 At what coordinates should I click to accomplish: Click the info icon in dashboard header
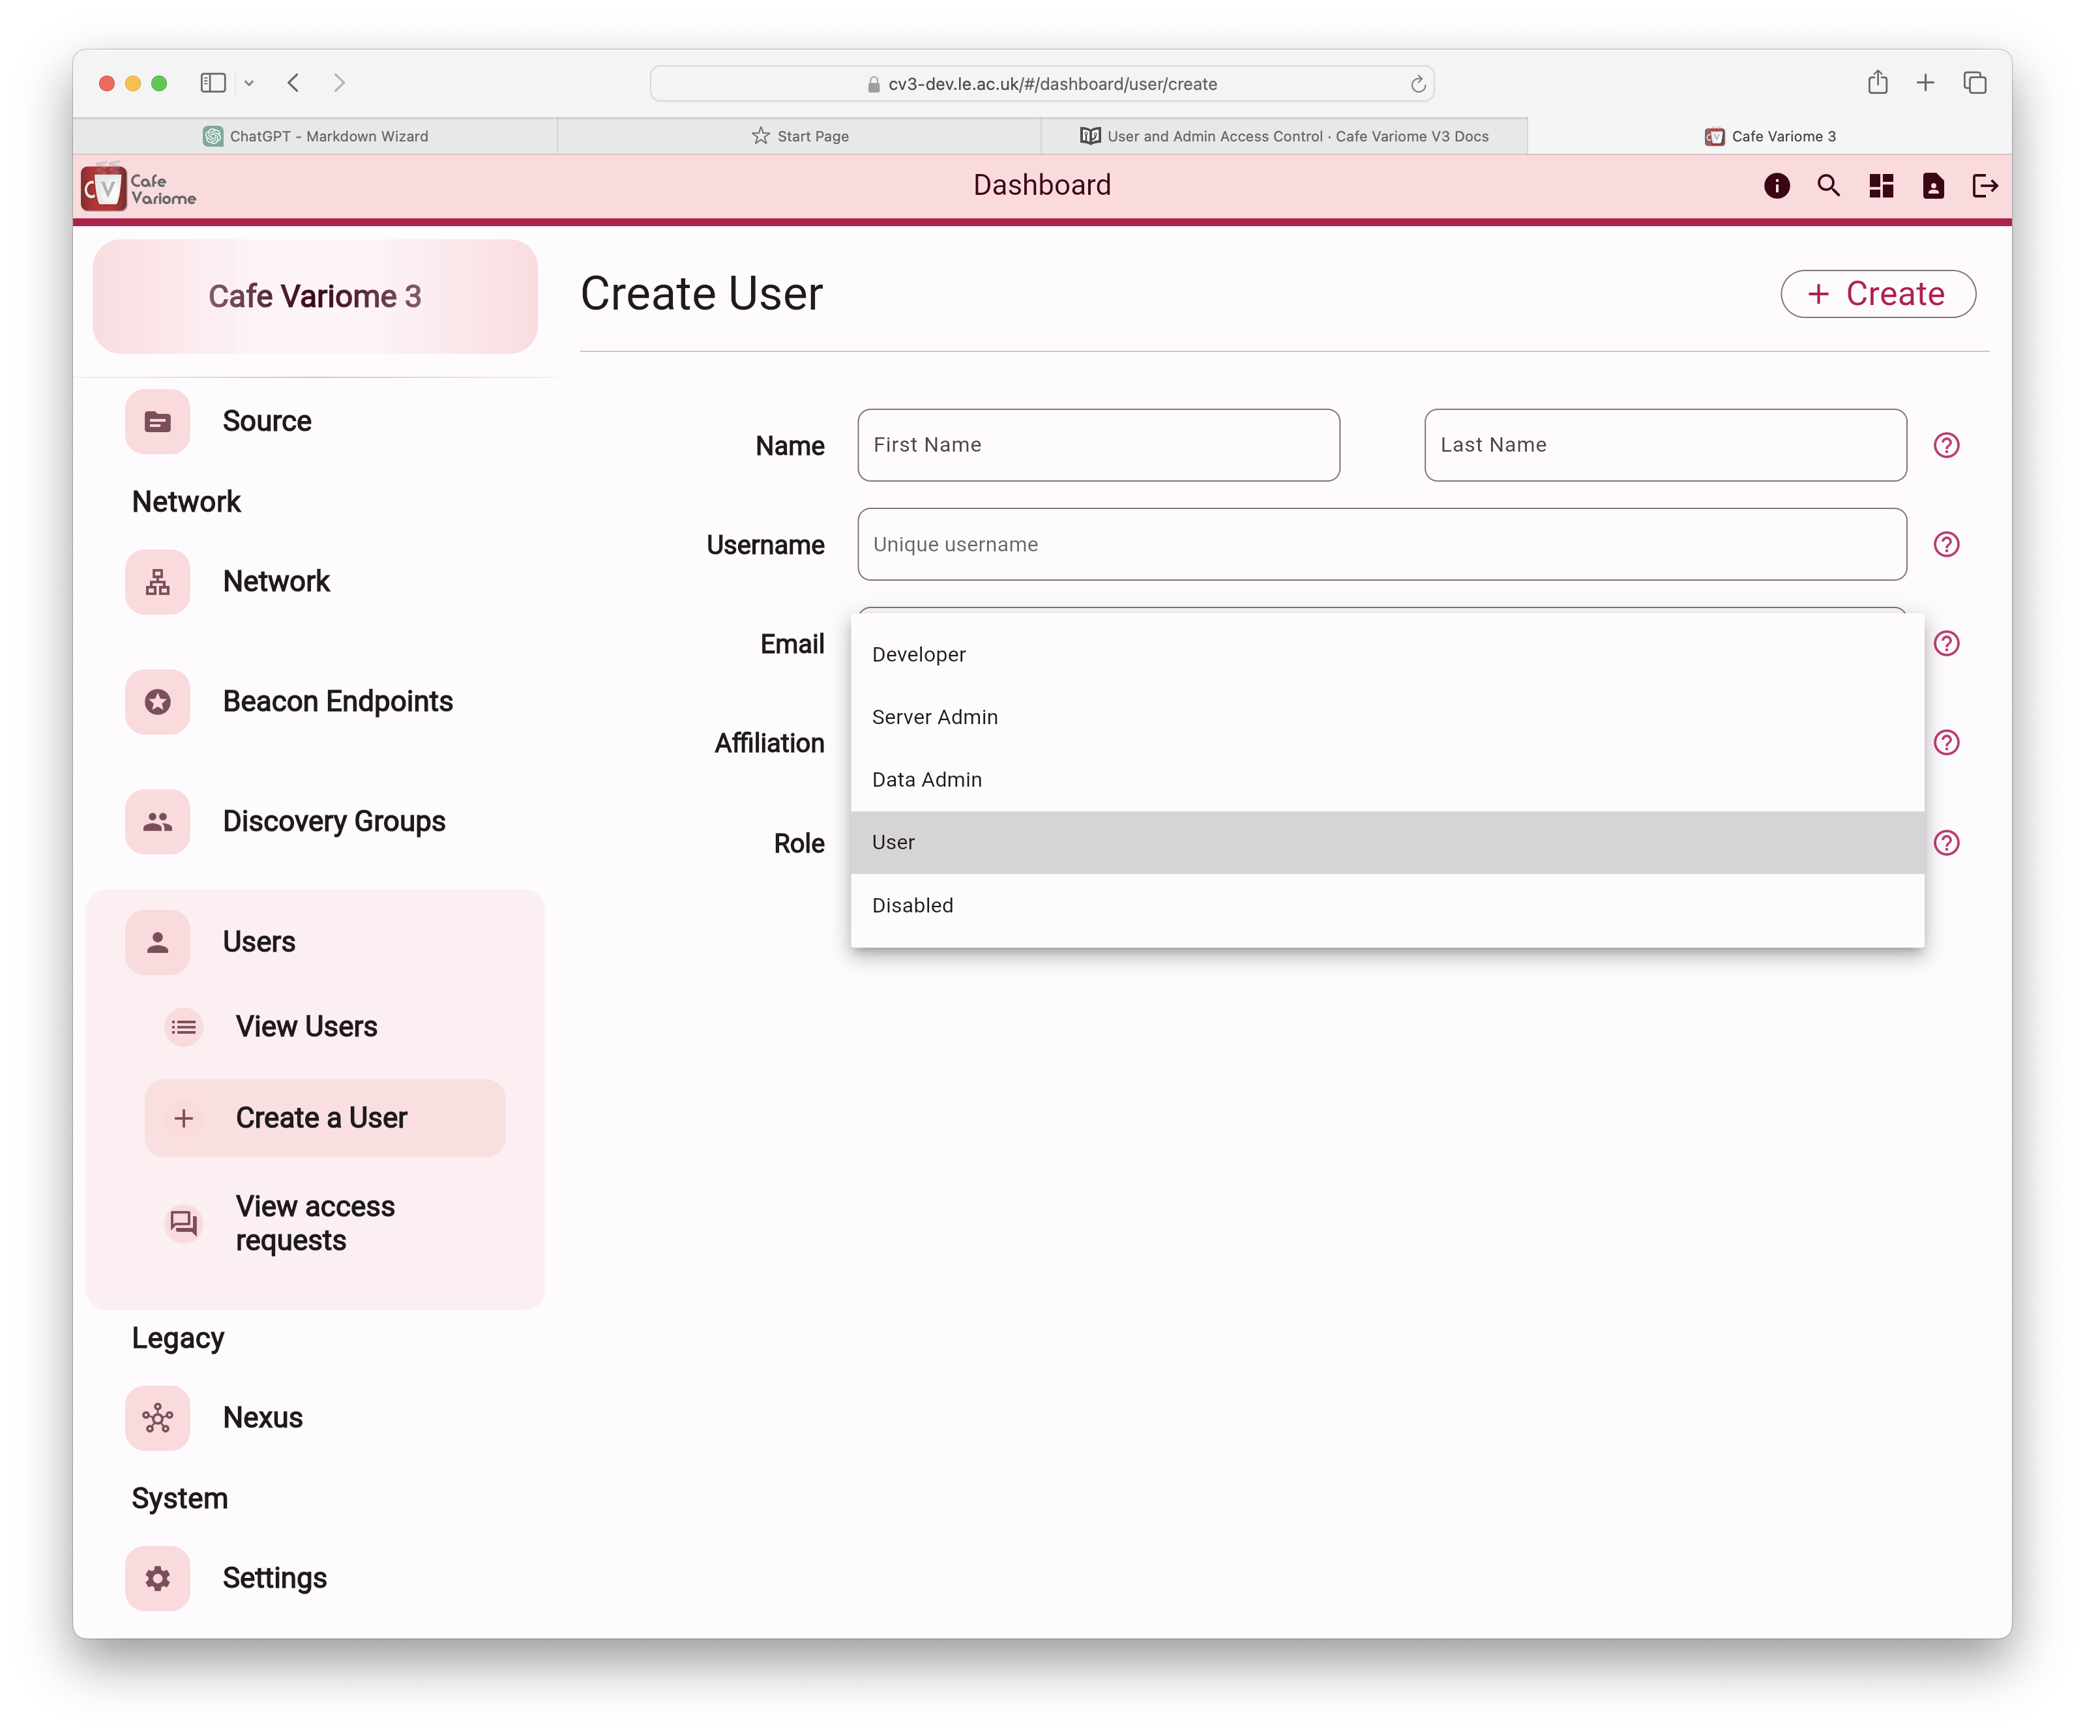point(1776,186)
